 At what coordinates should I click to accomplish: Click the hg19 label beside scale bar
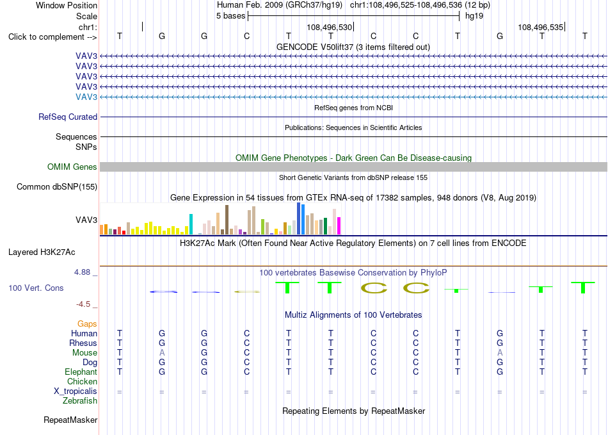point(474,16)
